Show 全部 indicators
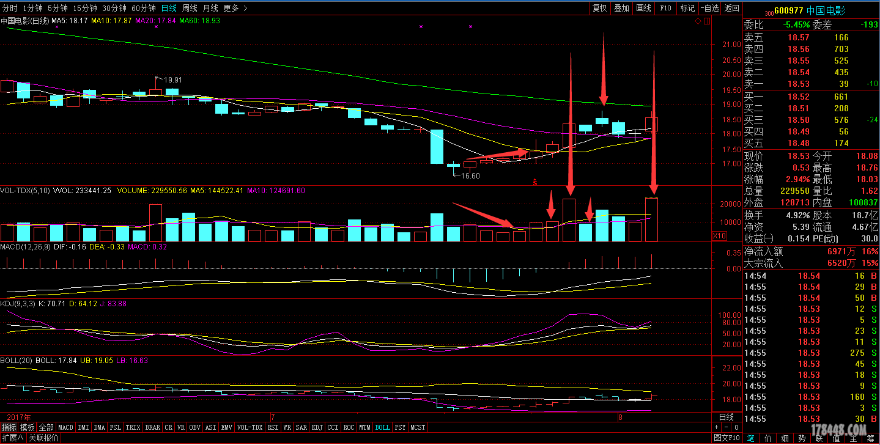880x445 pixels. pyautogui.click(x=46, y=427)
